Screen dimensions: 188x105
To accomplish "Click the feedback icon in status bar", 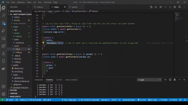I will click(x=180, y=100).
